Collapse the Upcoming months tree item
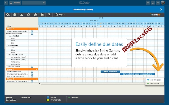The image size is (169, 105). point(7,34)
